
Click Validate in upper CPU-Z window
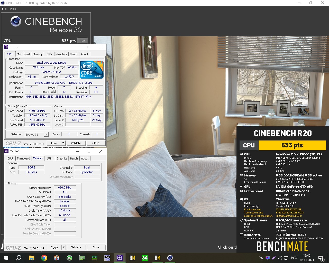[76, 143]
